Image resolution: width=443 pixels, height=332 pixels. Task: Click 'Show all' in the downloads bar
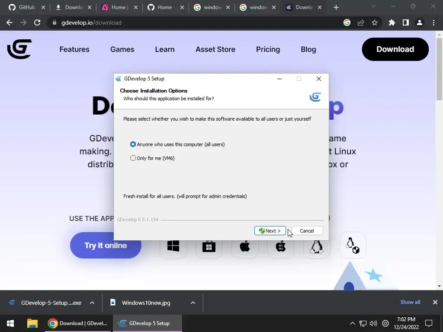[x=410, y=302]
